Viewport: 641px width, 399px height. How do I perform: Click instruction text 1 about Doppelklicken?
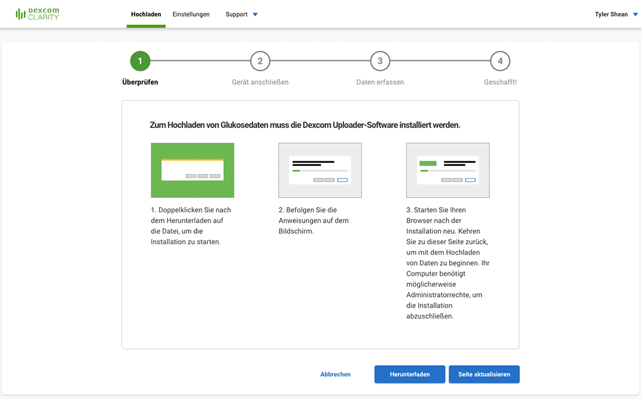(x=191, y=226)
